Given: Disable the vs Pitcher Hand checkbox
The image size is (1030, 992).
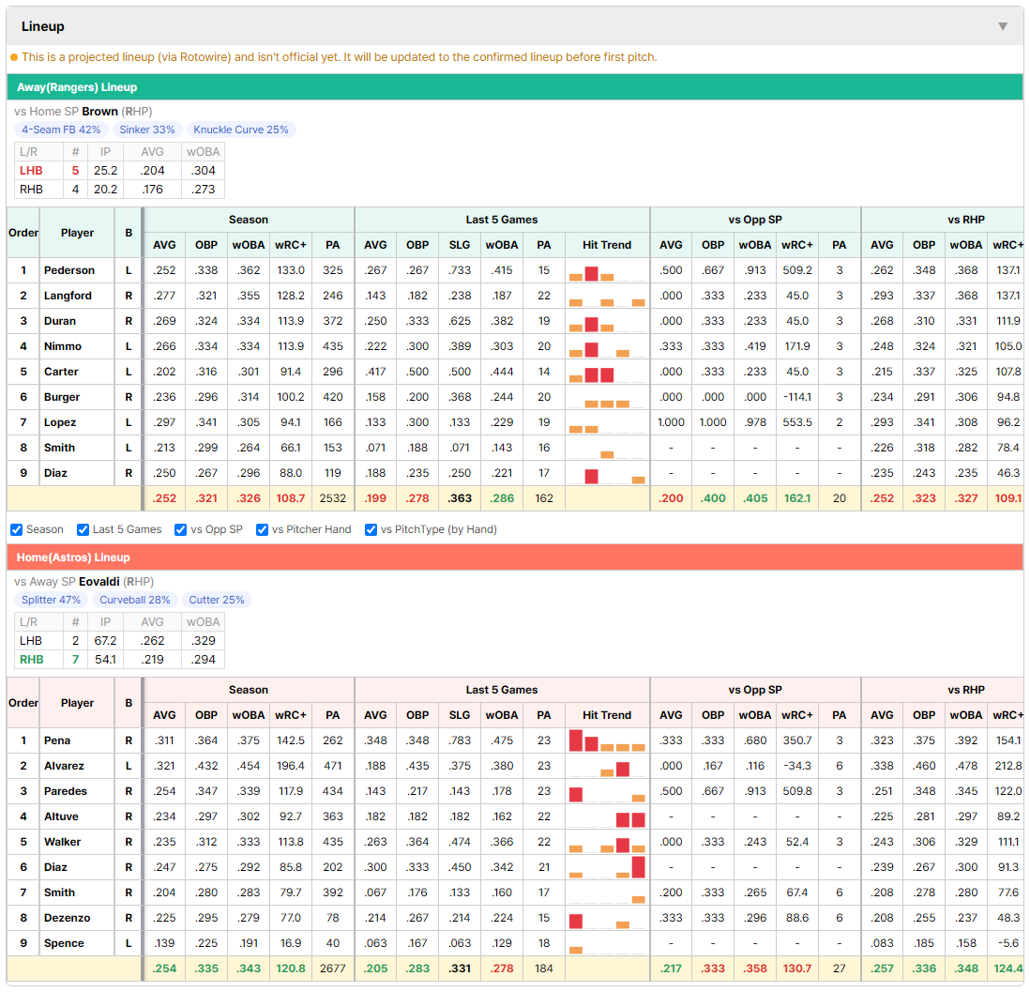Looking at the screenshot, I should [x=262, y=530].
